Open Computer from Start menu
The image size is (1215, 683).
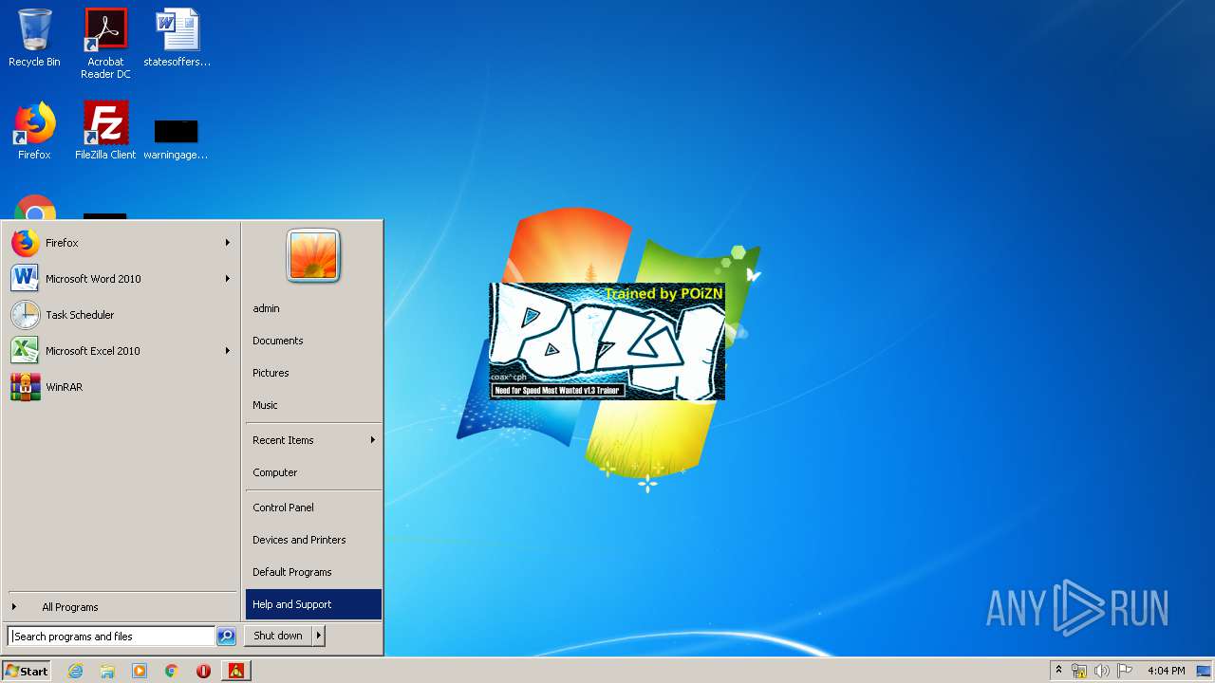[313, 472]
